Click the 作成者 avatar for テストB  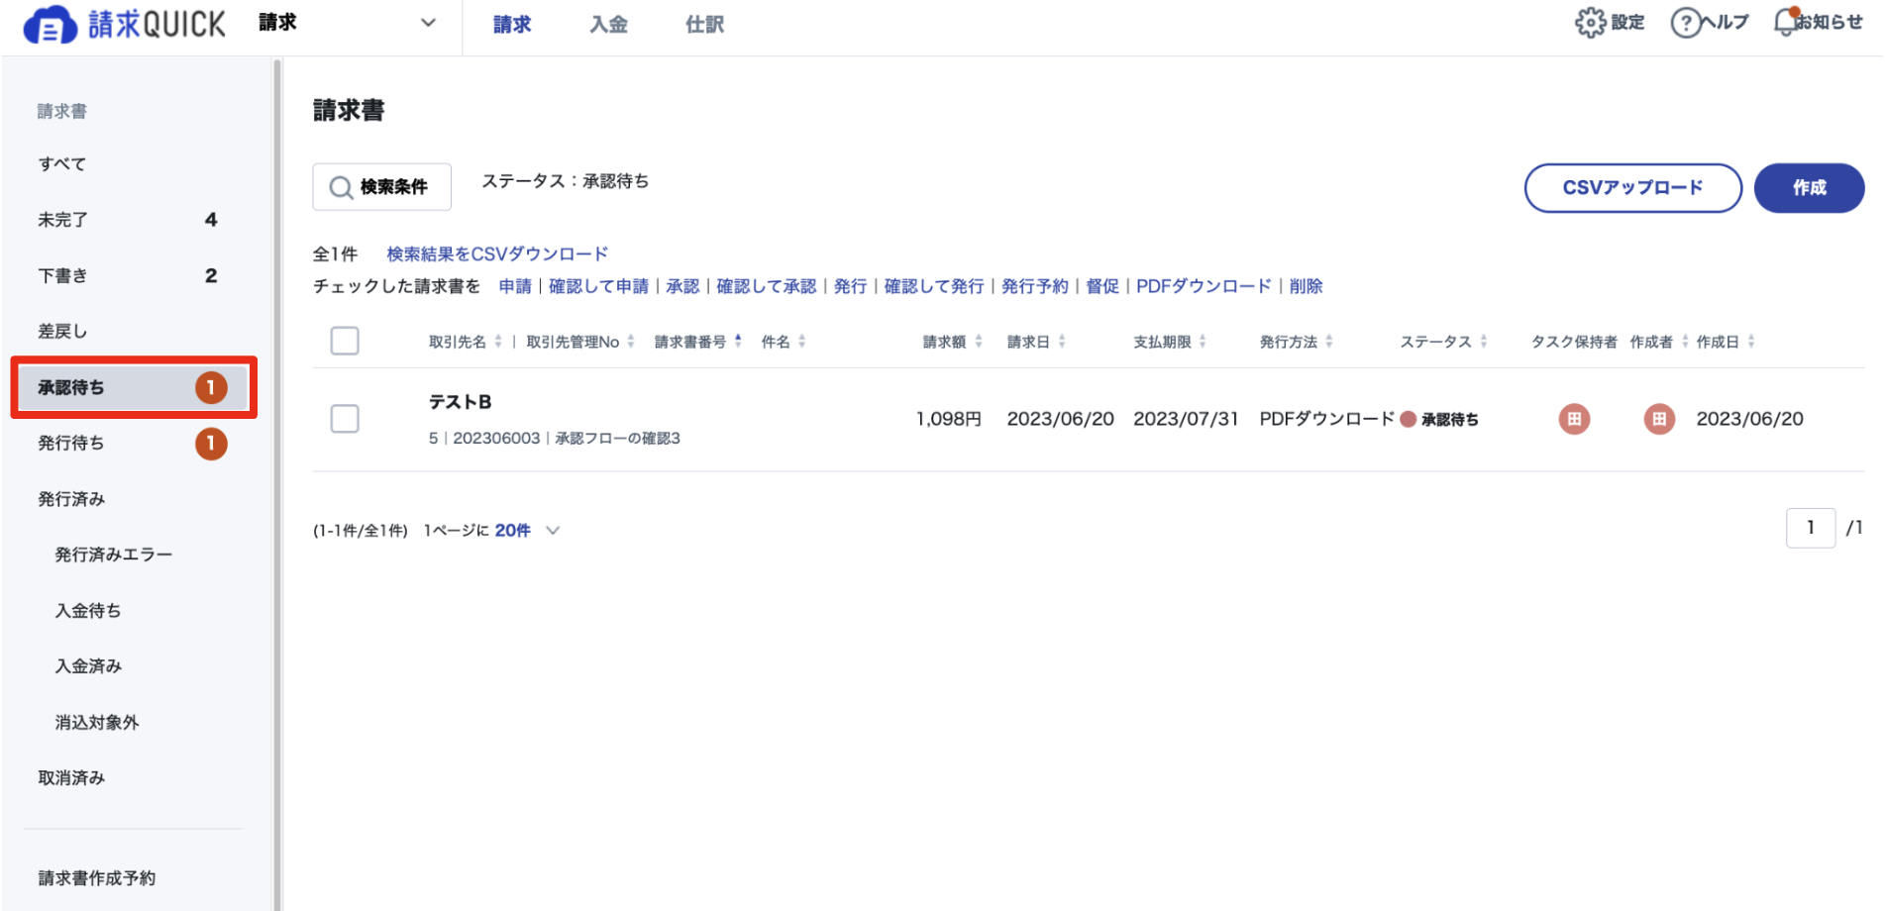pyautogui.click(x=1659, y=419)
